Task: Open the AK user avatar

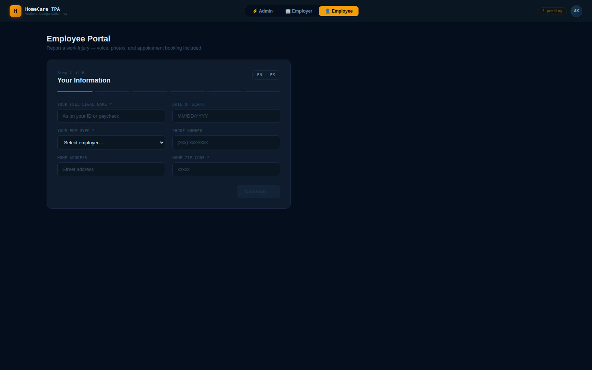Action: (x=576, y=11)
